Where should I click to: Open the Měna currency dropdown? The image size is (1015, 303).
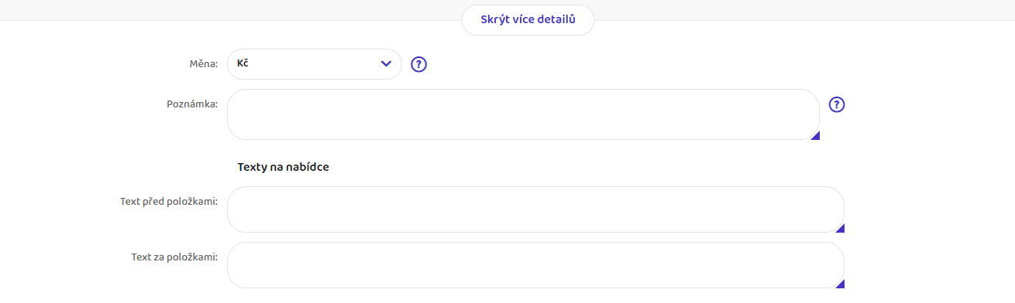[x=315, y=64]
